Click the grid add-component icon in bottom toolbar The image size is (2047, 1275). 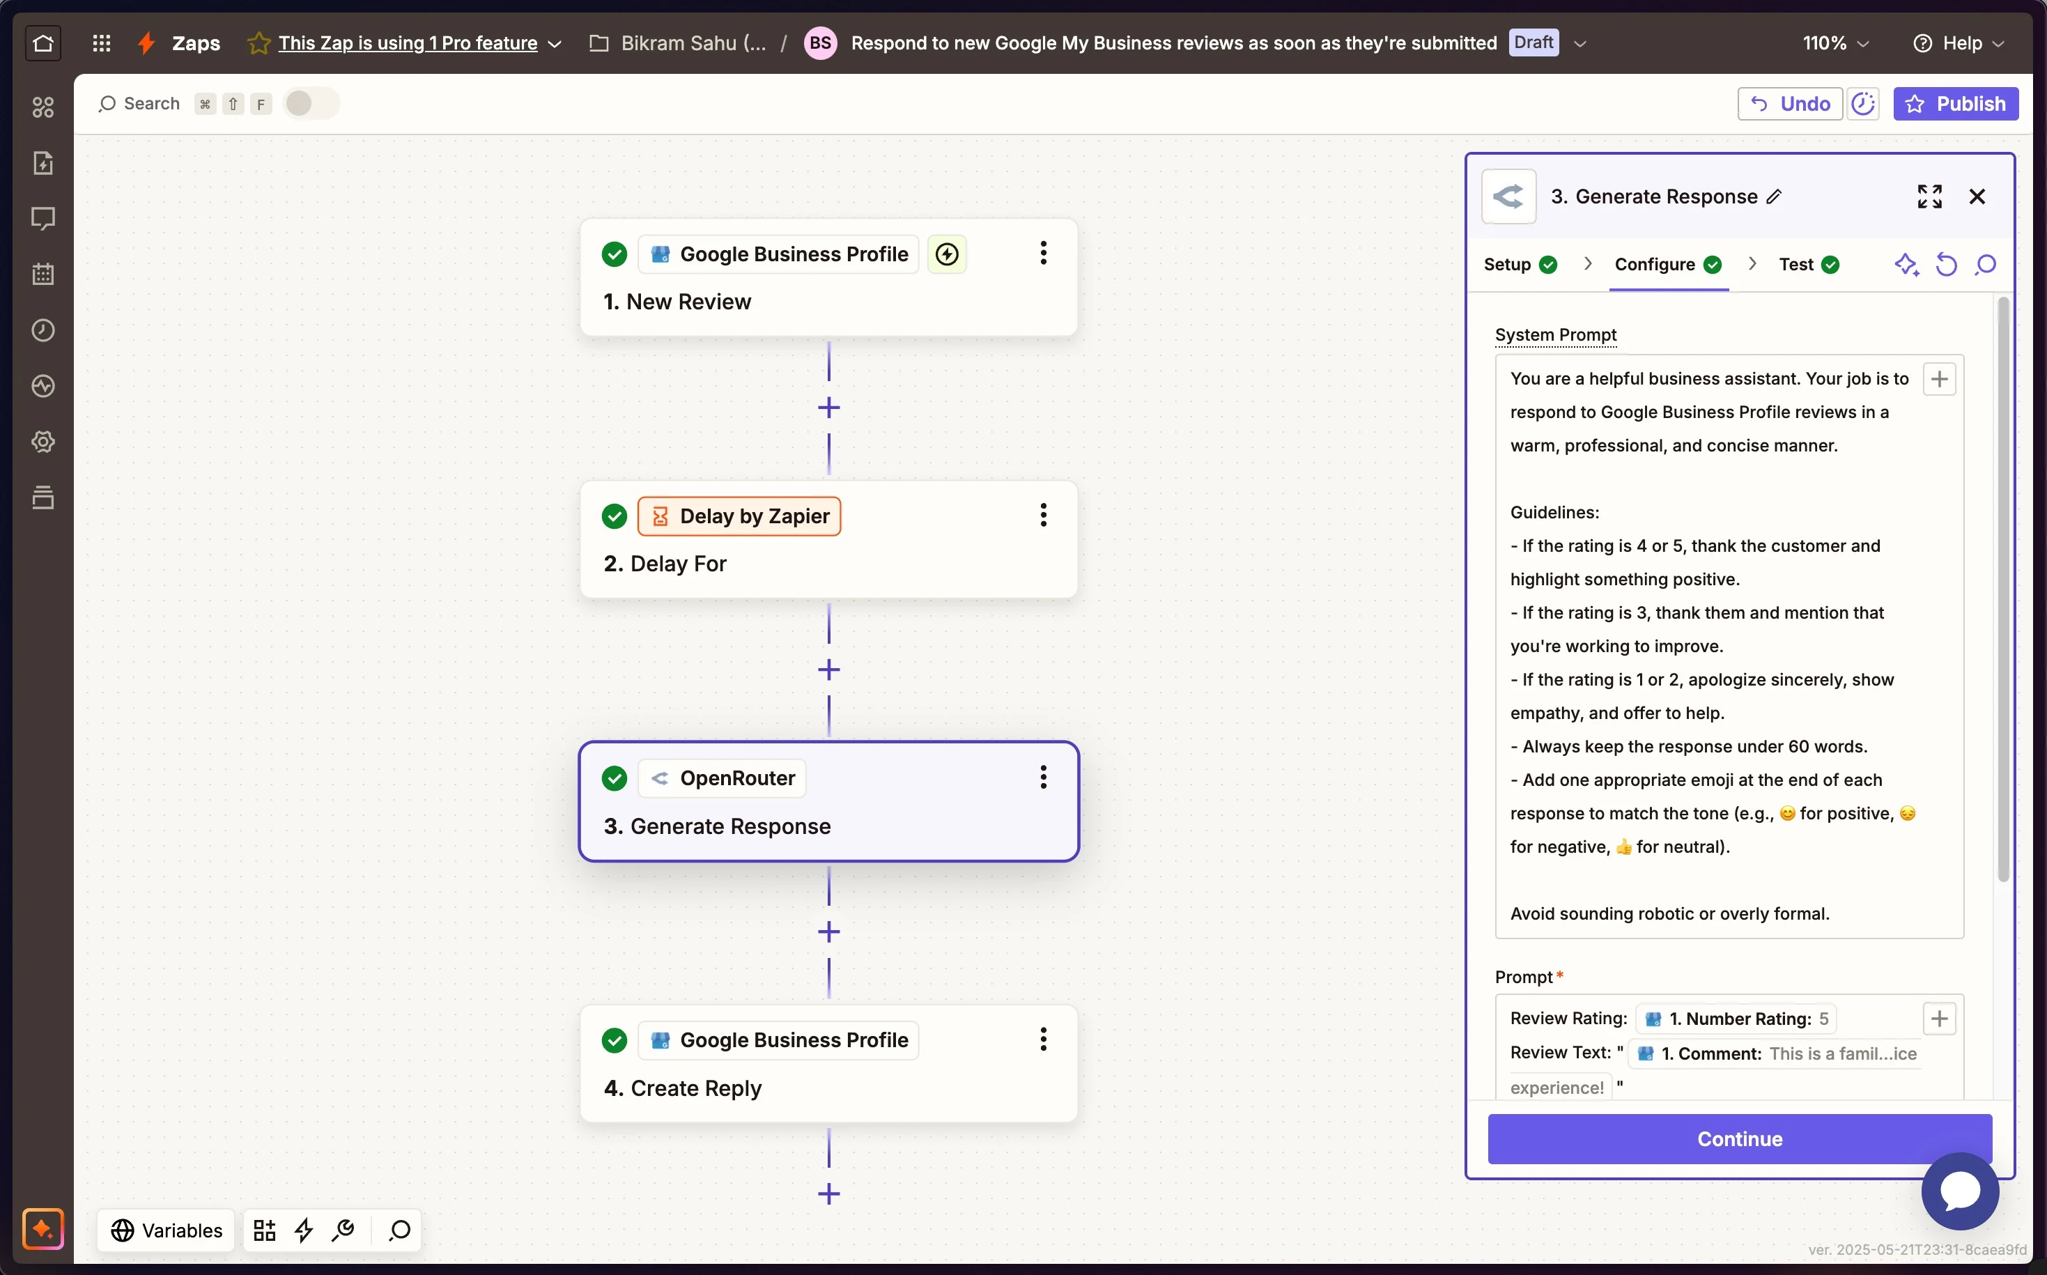tap(265, 1230)
